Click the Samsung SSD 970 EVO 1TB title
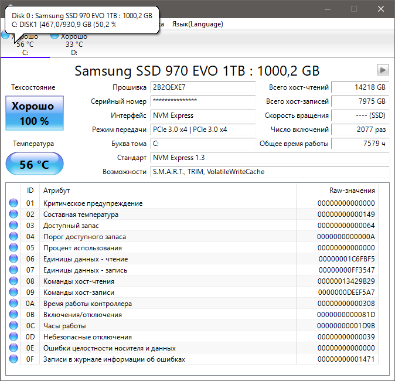395x381 pixels. point(197,71)
